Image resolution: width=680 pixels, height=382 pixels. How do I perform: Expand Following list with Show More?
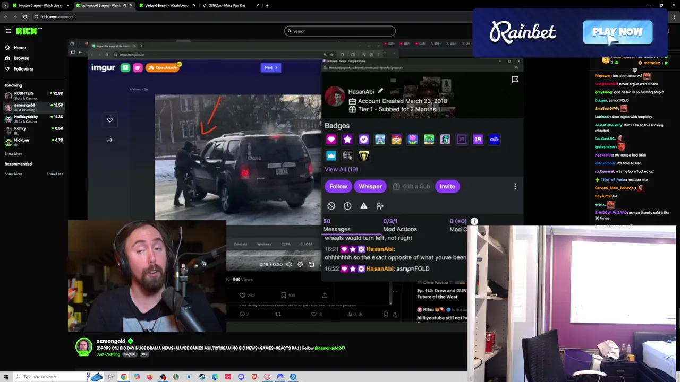coord(13,154)
